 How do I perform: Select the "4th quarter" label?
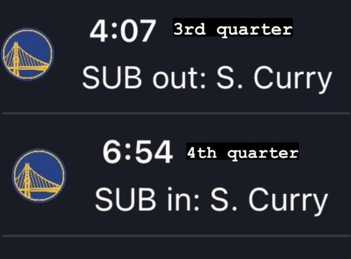coord(242,153)
